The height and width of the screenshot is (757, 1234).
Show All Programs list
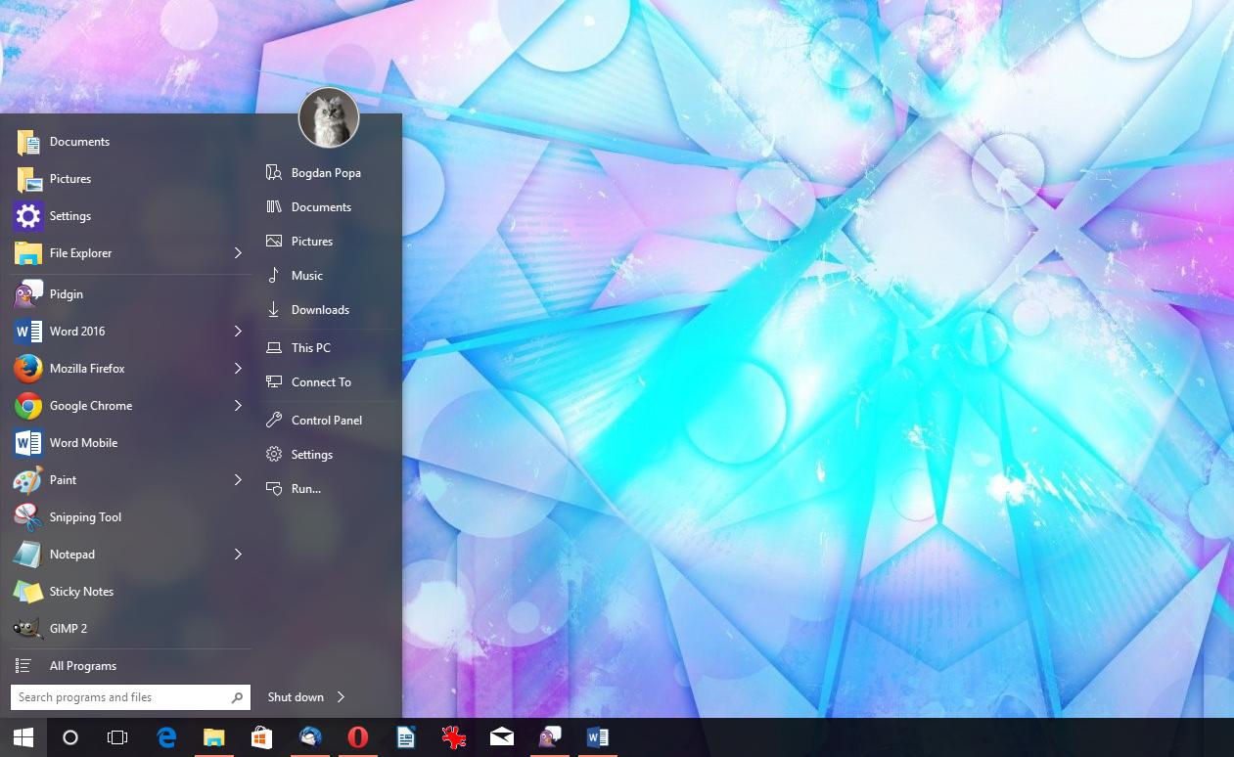pyautogui.click(x=130, y=666)
